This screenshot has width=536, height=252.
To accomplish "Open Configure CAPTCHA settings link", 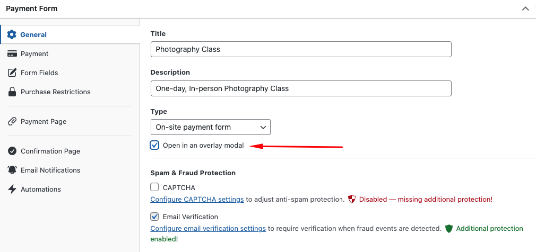I will (x=197, y=200).
